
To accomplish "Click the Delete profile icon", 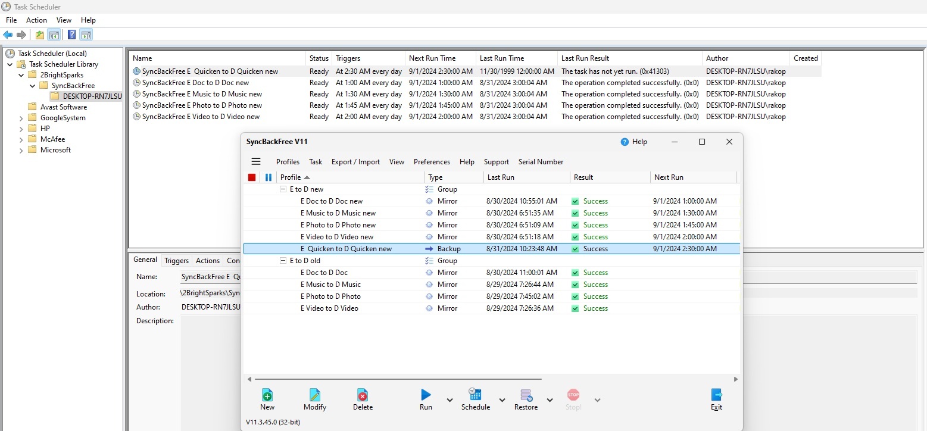I will (x=363, y=395).
